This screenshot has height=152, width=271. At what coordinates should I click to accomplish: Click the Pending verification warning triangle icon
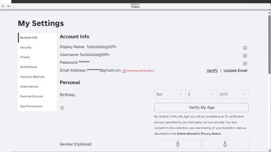124,71
